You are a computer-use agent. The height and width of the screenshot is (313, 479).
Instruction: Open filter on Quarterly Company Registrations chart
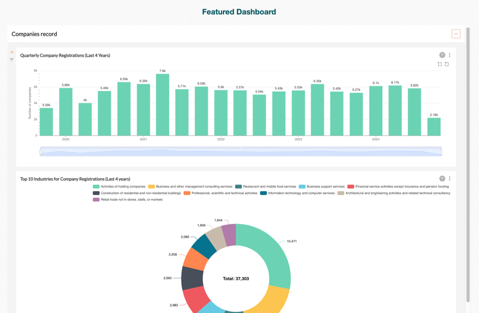coord(442,55)
